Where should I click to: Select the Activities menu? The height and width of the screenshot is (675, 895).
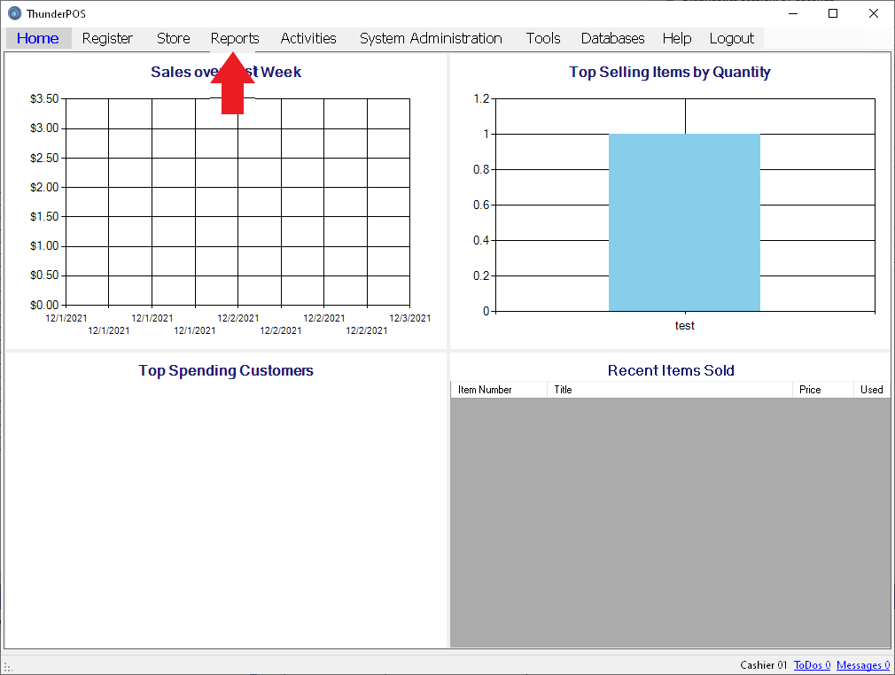(308, 38)
